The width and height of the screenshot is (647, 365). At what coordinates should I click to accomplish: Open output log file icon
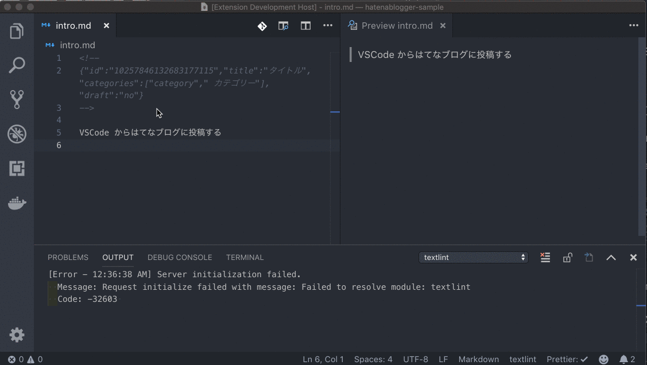click(x=589, y=257)
